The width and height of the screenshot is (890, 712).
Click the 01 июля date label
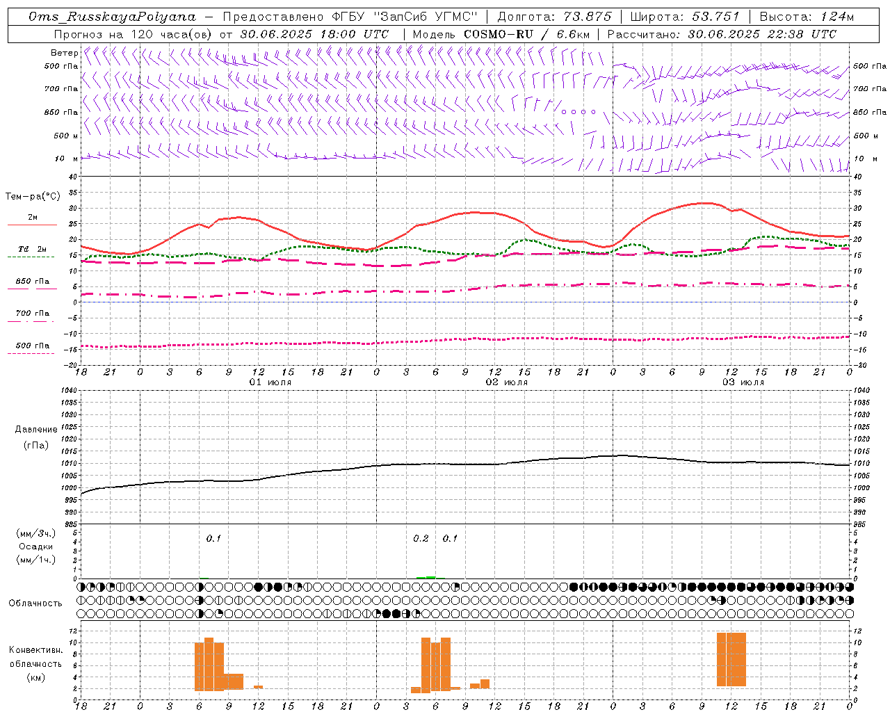[x=270, y=382]
